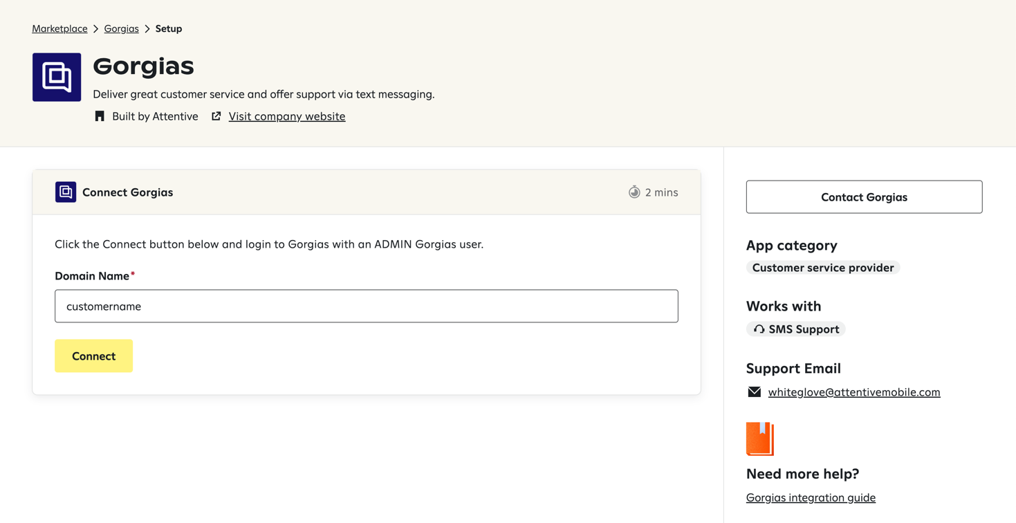Click the Connect button
Viewport: 1016px width, 523px height.
pos(93,356)
